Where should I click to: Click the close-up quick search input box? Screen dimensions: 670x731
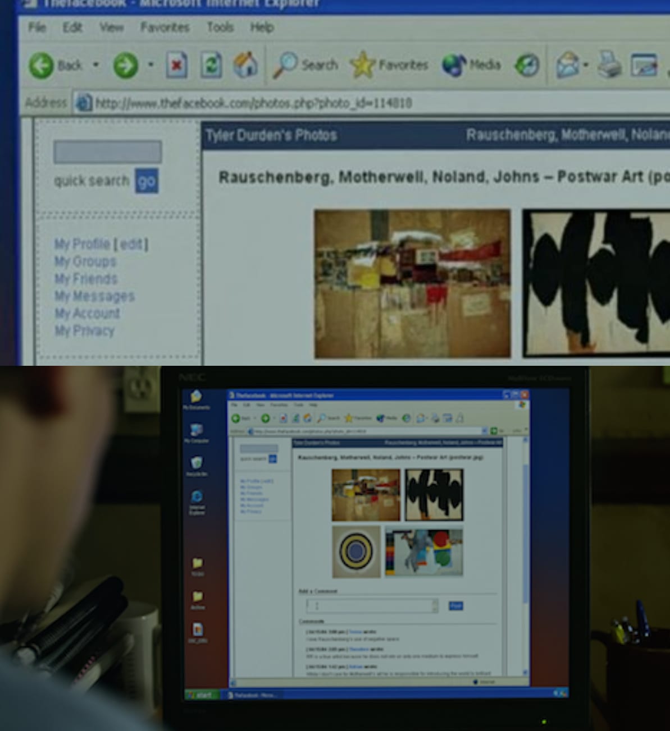107,152
